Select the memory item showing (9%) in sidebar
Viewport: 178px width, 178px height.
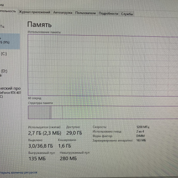pyautogui.click(x=9, y=41)
